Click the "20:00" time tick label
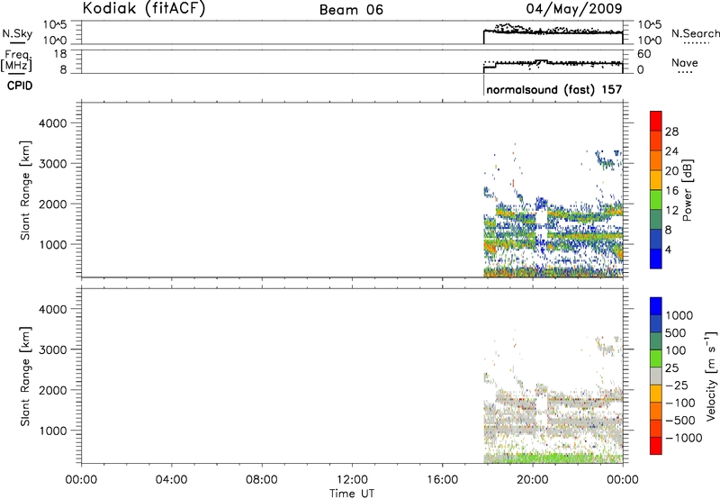This screenshot has width=720, height=499. pyautogui.click(x=532, y=480)
